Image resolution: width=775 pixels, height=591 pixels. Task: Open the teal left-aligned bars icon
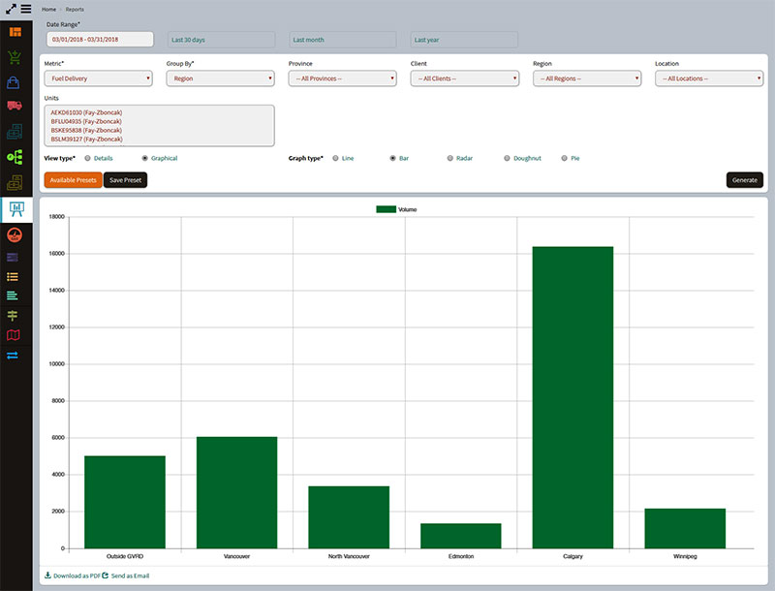13,295
